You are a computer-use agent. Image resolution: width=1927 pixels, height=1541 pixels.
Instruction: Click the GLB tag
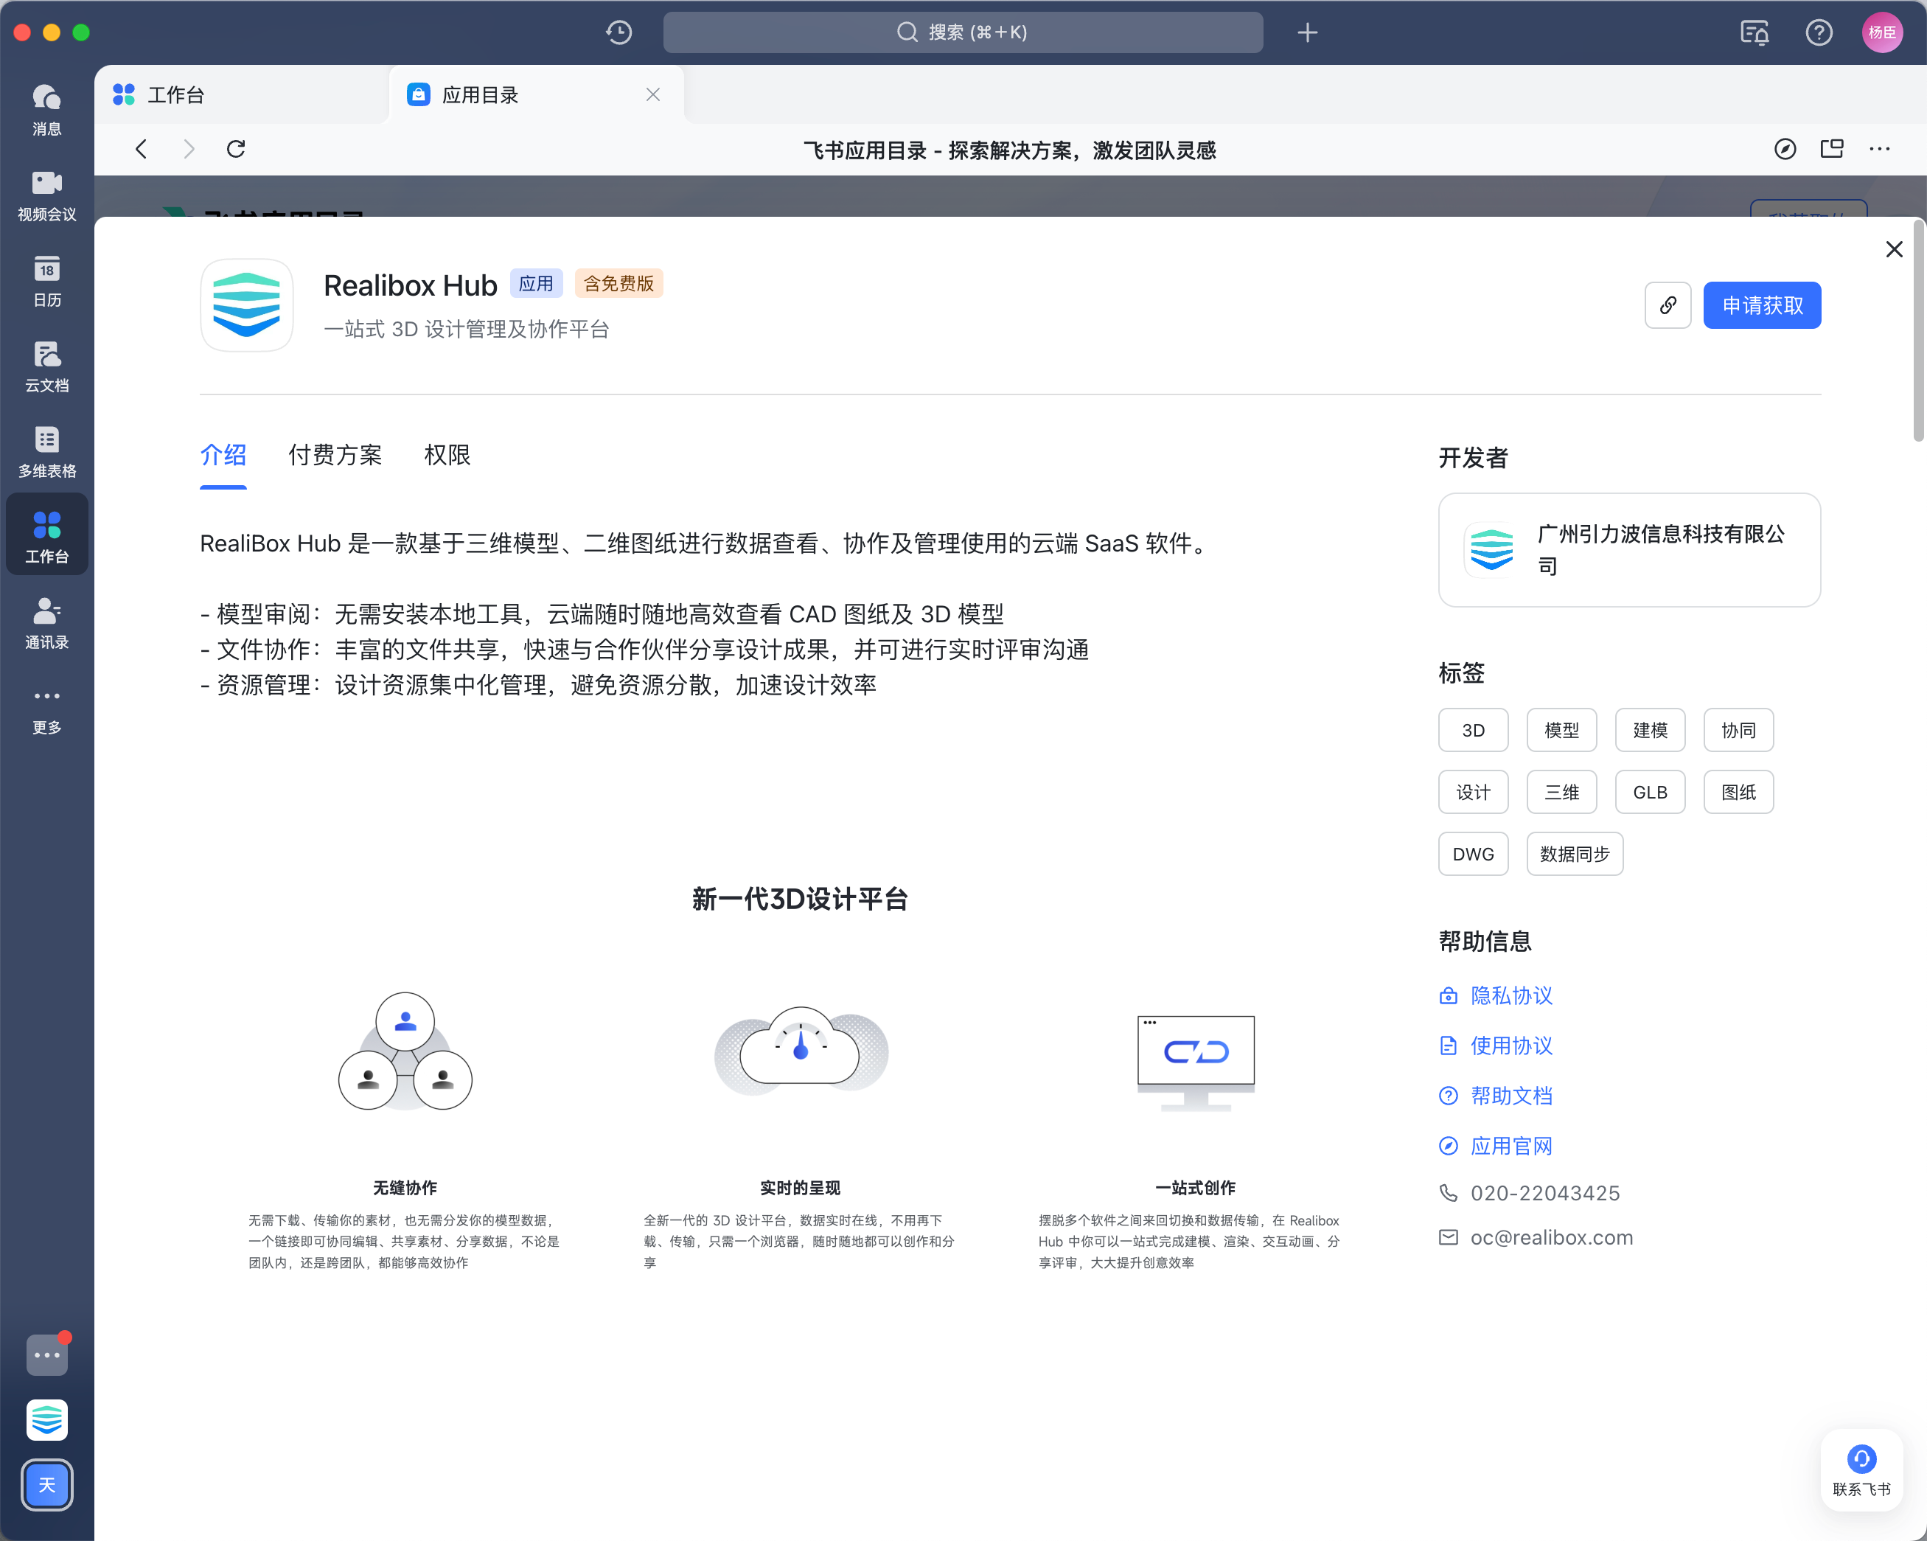[1650, 792]
